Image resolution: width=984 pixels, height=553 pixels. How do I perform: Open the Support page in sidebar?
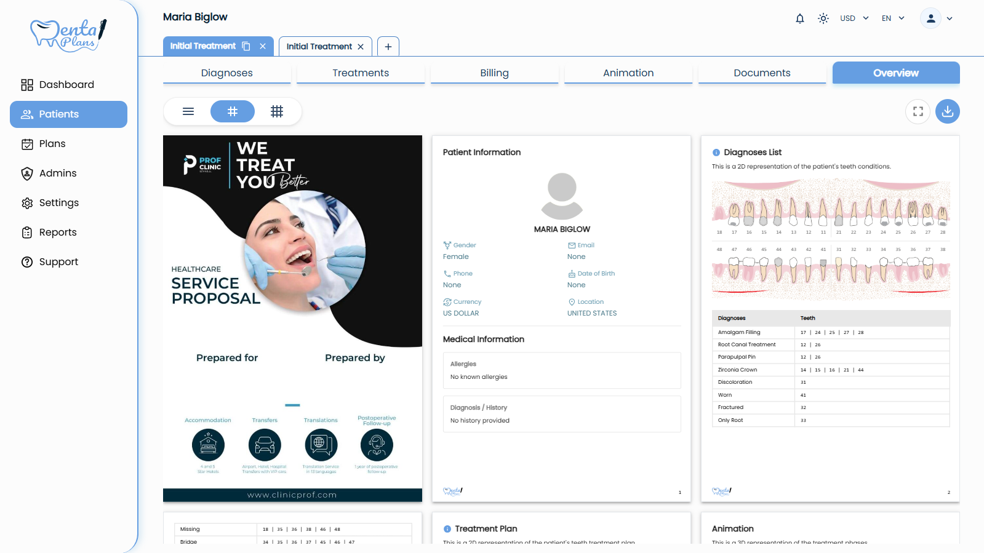58,262
